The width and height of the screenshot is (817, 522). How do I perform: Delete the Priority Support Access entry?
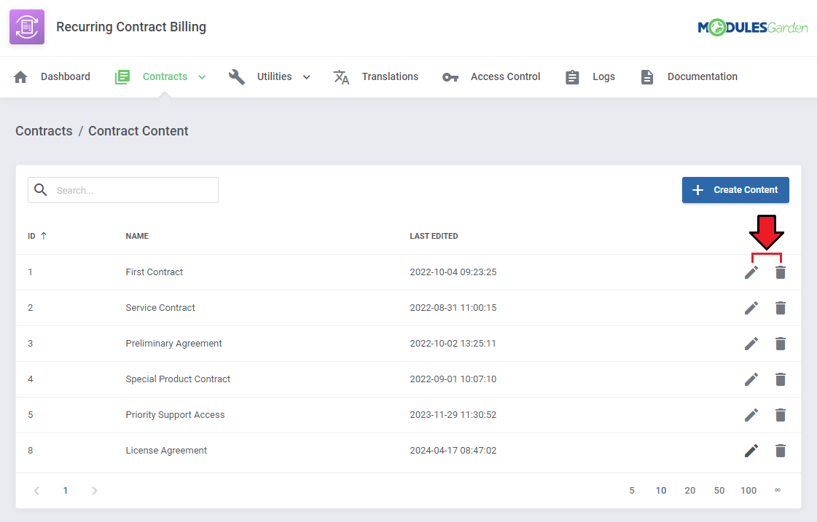(780, 415)
